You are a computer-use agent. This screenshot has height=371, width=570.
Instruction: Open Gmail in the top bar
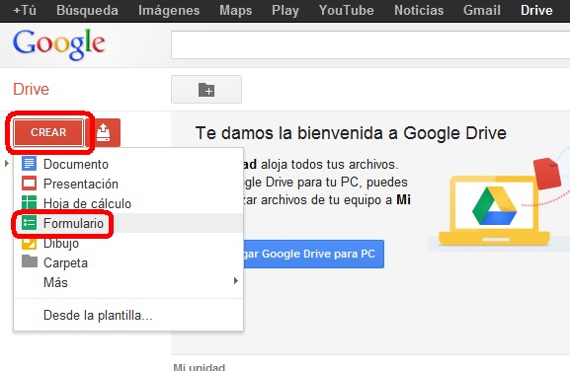coord(482,10)
